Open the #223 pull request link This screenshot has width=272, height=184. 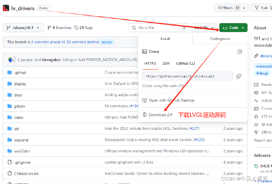click(199, 140)
